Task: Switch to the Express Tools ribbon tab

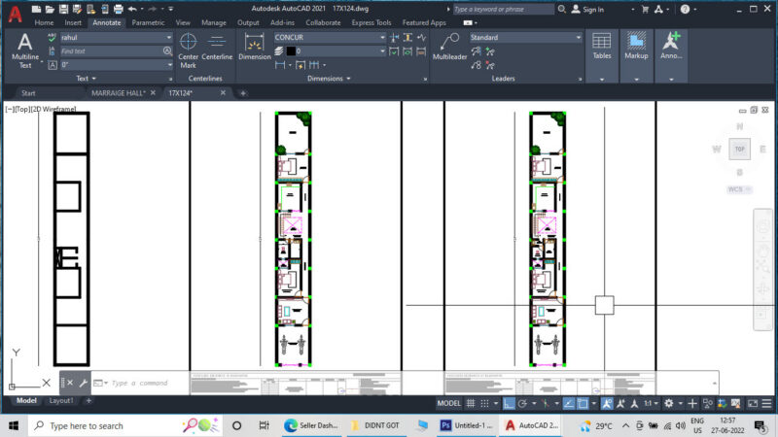Action: (x=371, y=22)
